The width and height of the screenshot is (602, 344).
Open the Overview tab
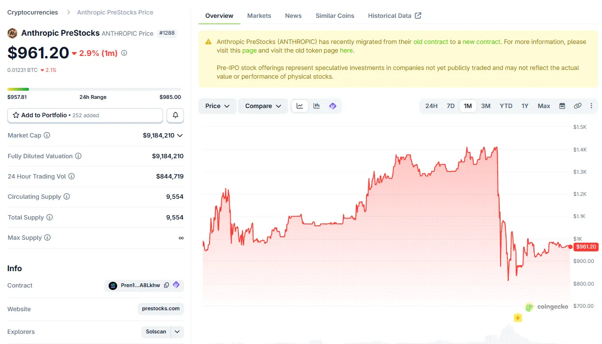point(219,16)
